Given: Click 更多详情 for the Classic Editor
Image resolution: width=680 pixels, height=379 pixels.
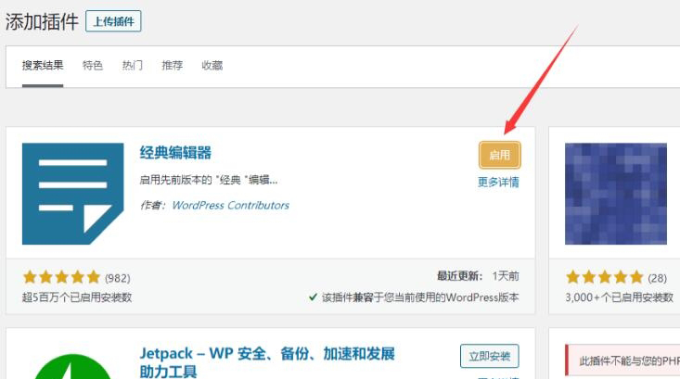Looking at the screenshot, I should coord(498,182).
